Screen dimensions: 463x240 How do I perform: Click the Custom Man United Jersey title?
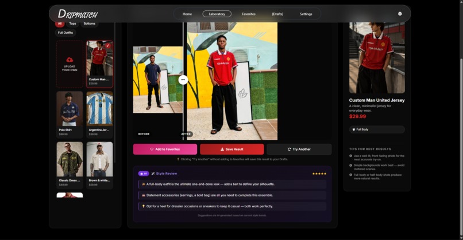pos(377,100)
